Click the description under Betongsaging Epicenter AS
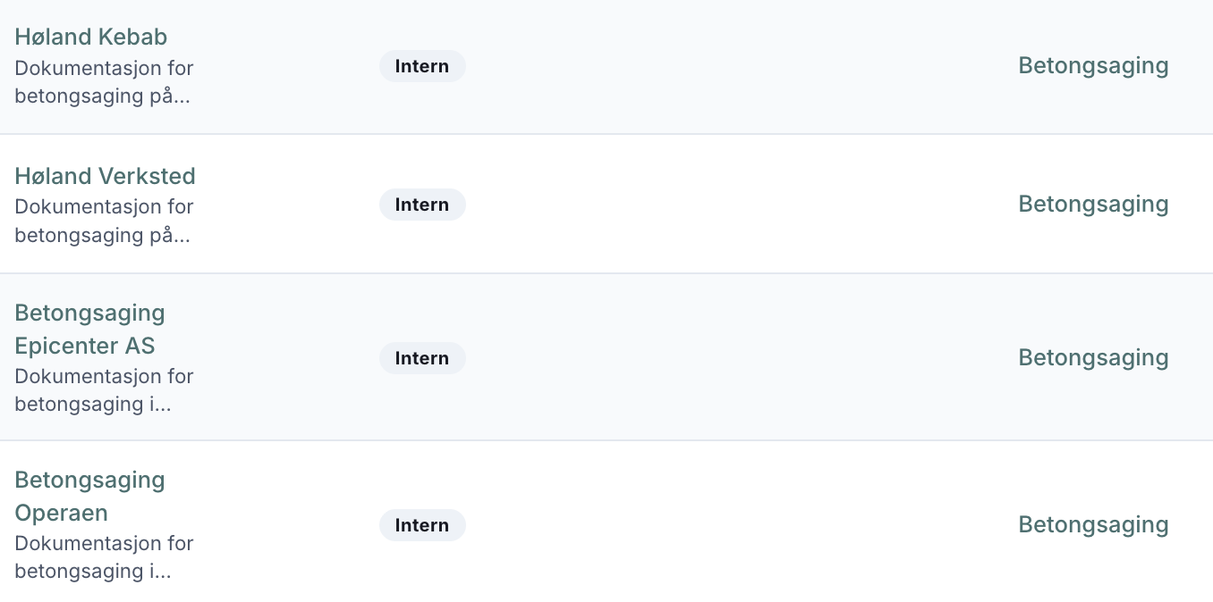 coord(104,390)
